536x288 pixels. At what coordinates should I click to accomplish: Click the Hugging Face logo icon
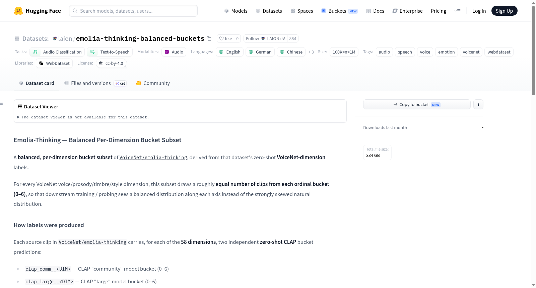18,11
